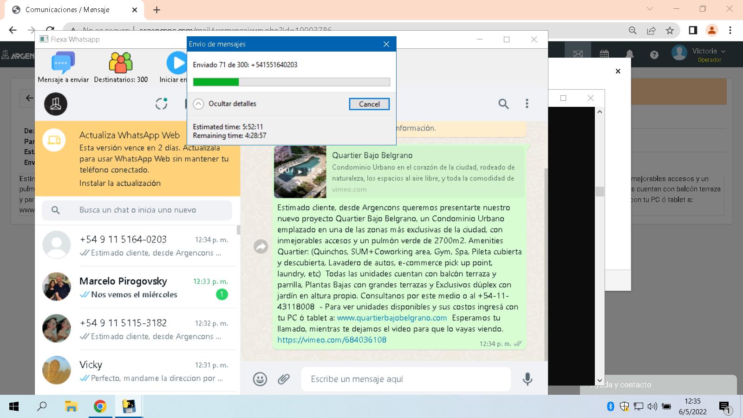Expand Victoria Operador user menu
743x418 pixels.
pyautogui.click(x=699, y=53)
